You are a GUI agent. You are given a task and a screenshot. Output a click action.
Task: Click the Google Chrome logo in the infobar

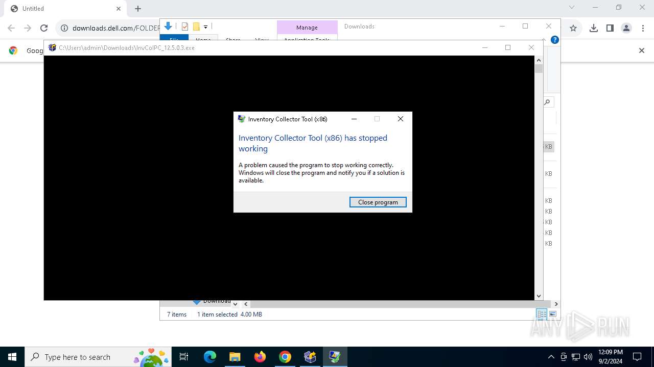coord(13,50)
